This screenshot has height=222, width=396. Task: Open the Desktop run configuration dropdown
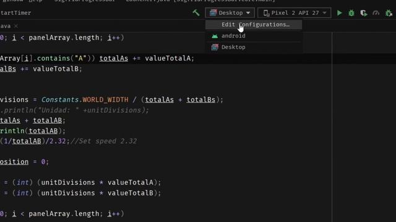point(230,13)
